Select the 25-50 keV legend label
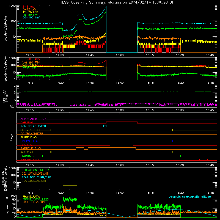The width and height of the screenshot is (220, 220). point(30,15)
